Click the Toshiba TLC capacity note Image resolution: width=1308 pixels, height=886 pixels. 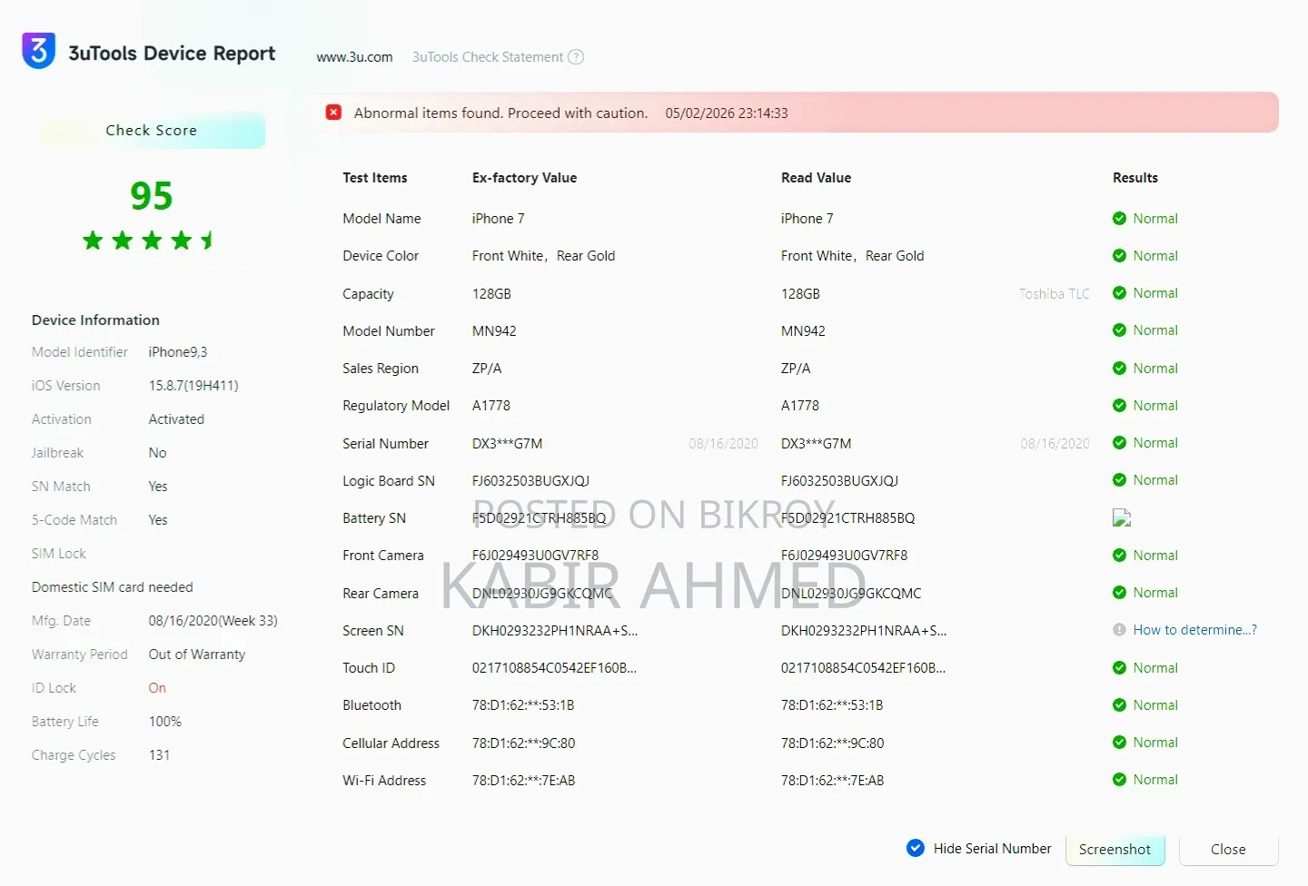click(1054, 294)
